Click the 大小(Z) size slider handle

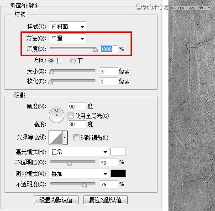52,72
